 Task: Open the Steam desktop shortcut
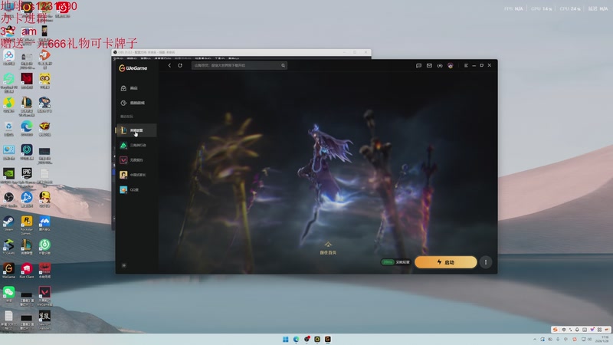click(8, 224)
